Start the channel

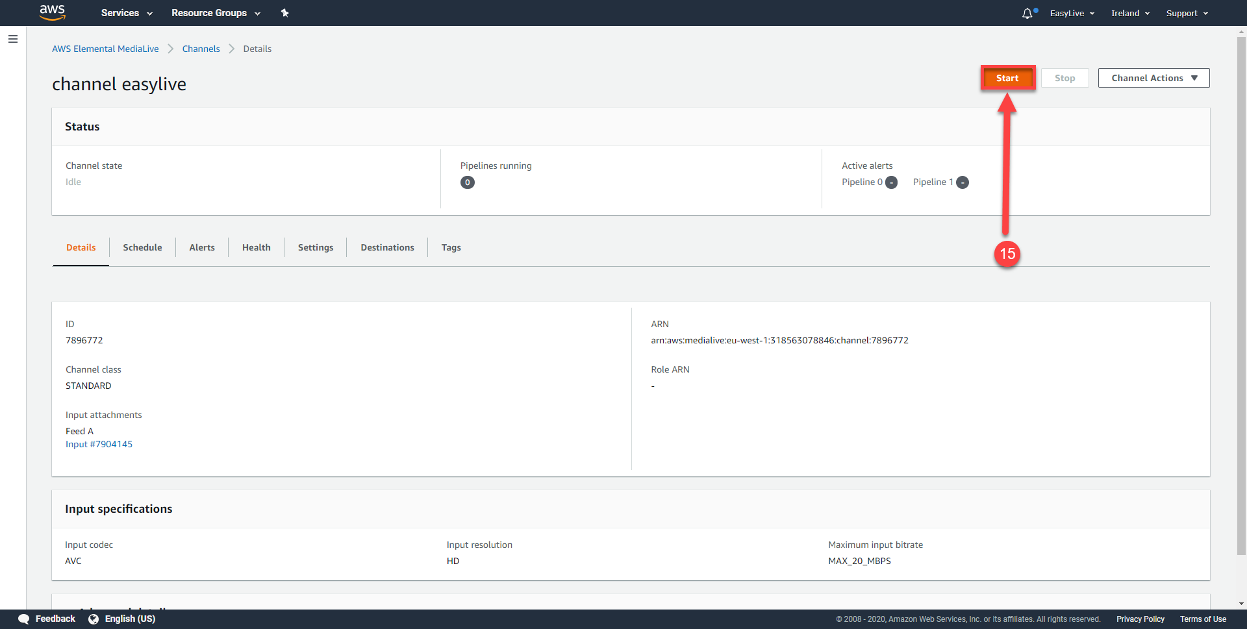pyautogui.click(x=1007, y=78)
